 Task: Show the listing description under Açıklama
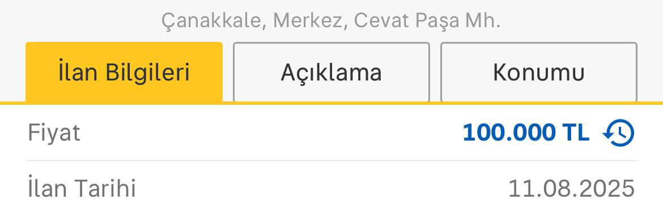(x=331, y=73)
